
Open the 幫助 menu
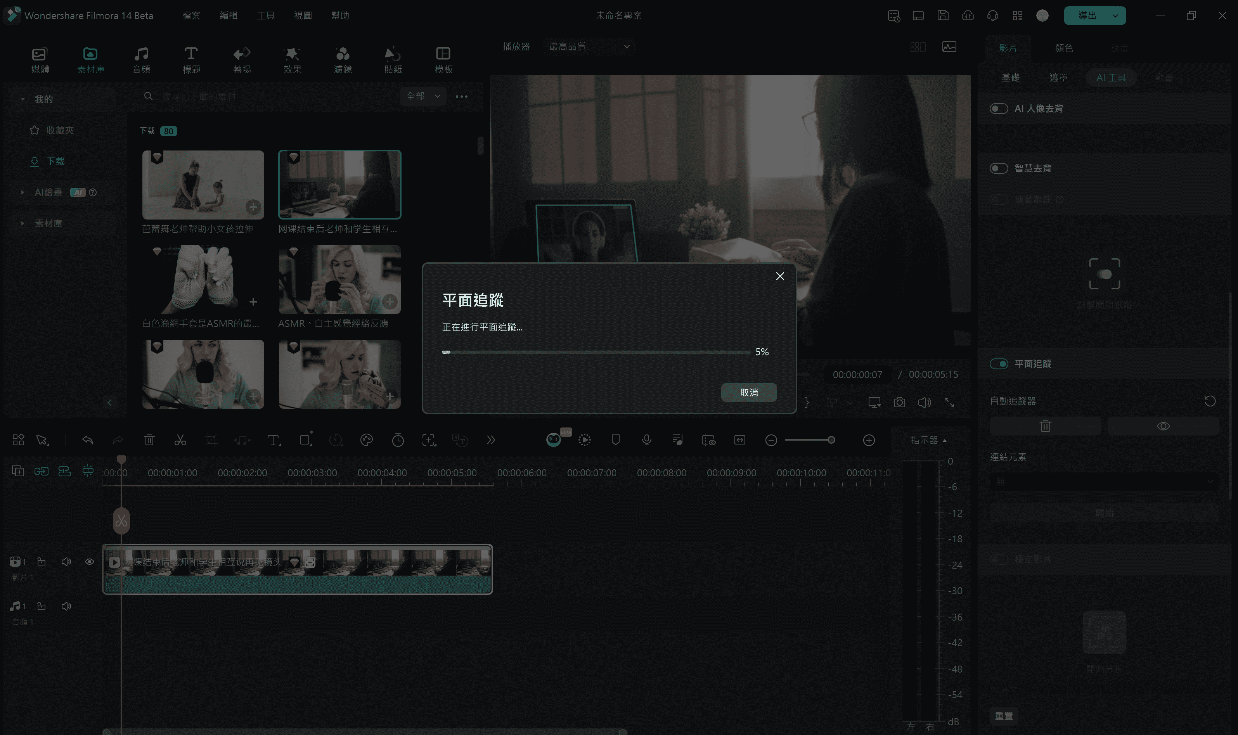coord(340,16)
